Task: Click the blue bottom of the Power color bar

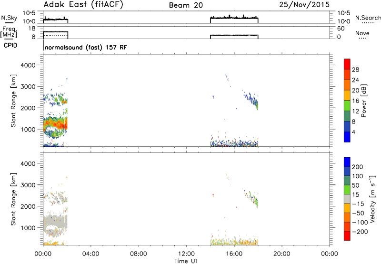Action: click(347, 137)
